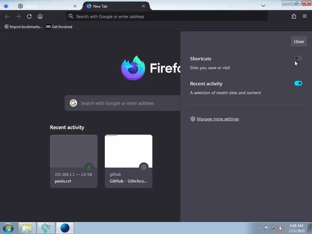Enable the Shortcuts toggle
This screenshot has width=312, height=234.
tap(298, 58)
